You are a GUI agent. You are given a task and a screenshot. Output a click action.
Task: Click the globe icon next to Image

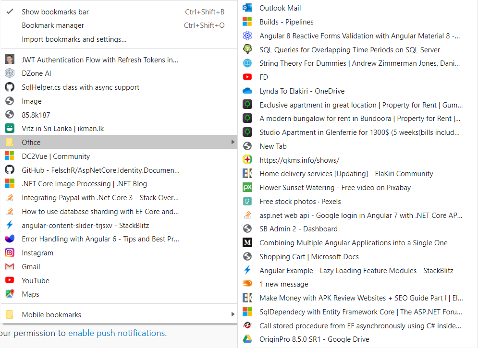pos(10,101)
